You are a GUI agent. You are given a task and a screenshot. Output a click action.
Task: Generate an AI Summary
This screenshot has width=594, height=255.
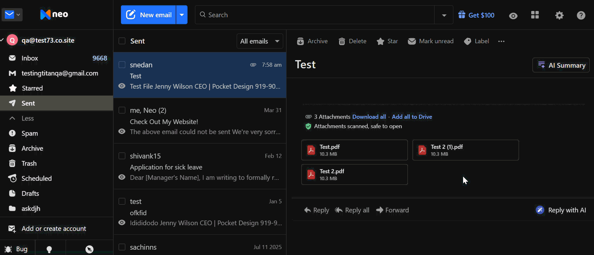click(561, 65)
